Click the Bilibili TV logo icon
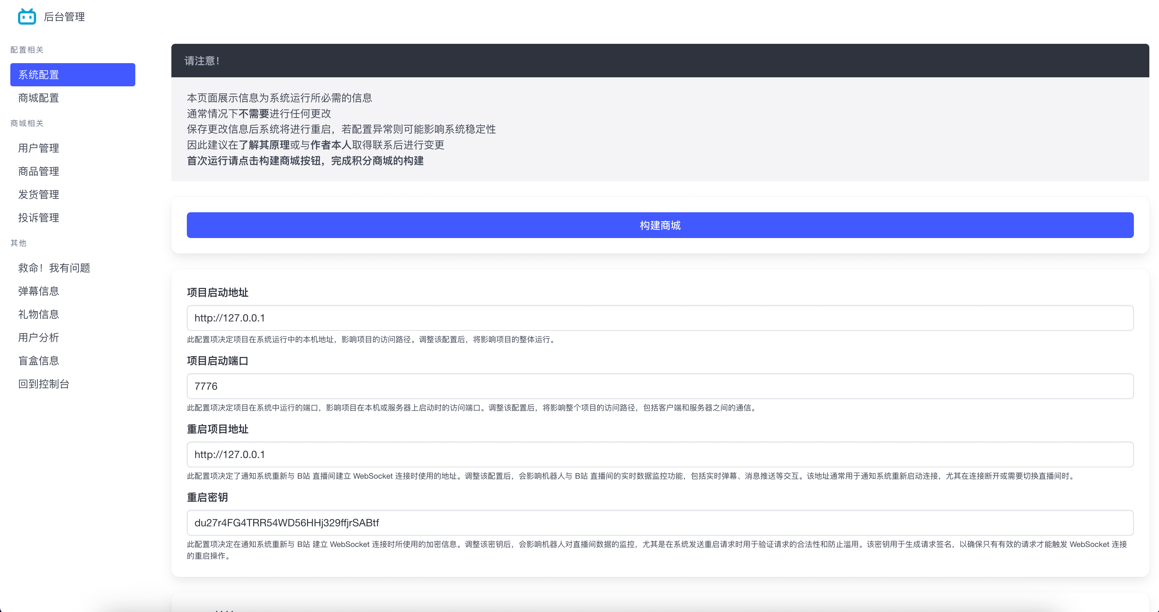Screen dimensions: 1159x612 [x=27, y=17]
